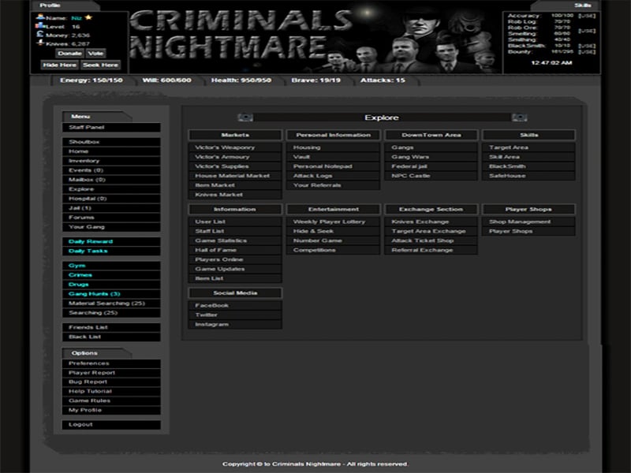
Task: Open Inventory from the sidebar menu
Action: 84,159
